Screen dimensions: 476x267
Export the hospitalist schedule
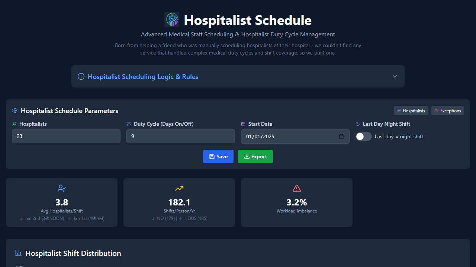(255, 156)
